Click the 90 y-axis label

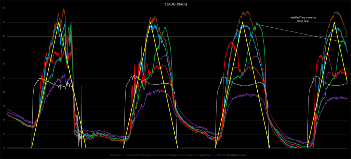[3, 106]
